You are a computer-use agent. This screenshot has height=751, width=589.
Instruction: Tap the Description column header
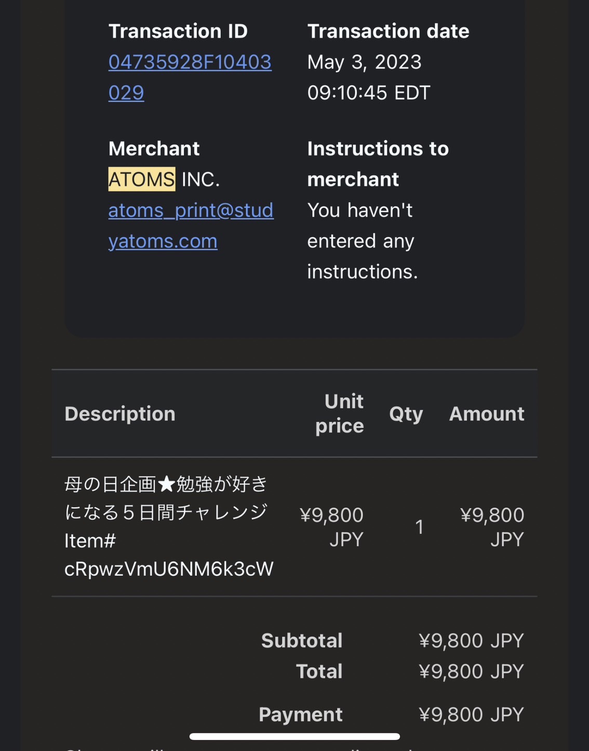click(x=120, y=414)
